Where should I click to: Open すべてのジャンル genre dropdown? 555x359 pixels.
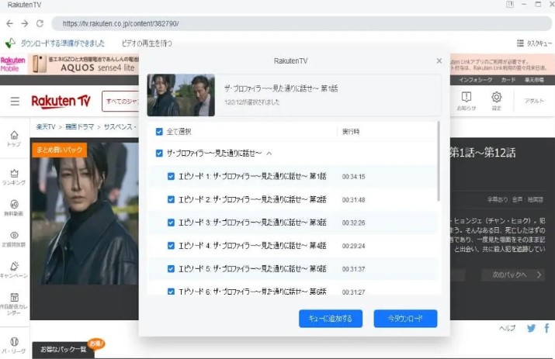tap(120, 101)
